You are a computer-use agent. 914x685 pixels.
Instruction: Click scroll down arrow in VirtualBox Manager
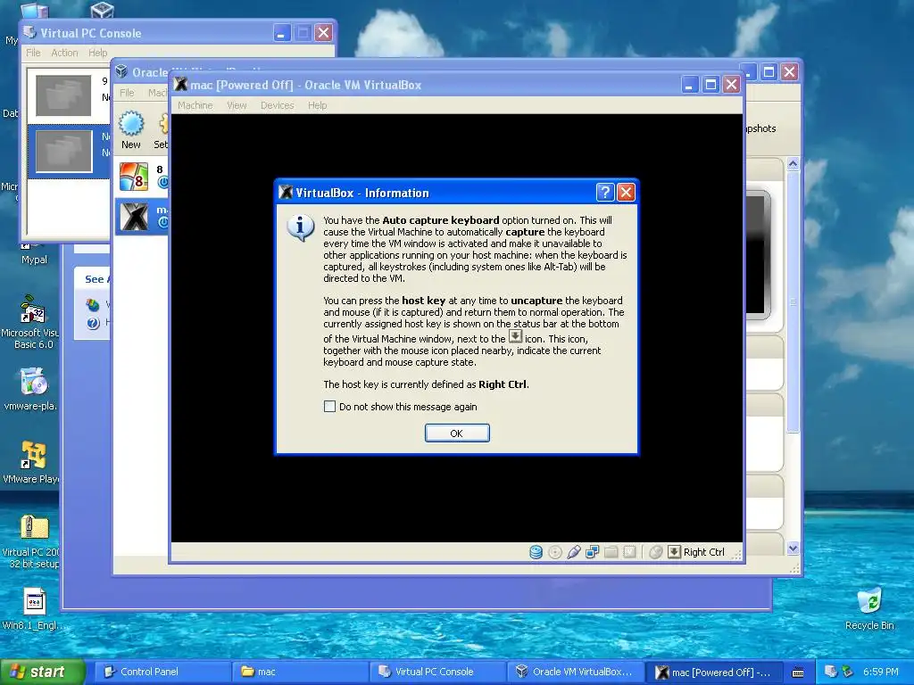793,549
